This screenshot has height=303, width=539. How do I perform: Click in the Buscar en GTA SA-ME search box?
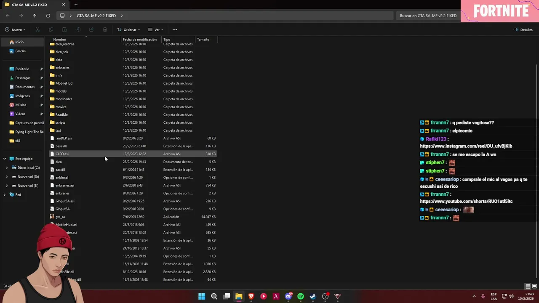click(428, 16)
